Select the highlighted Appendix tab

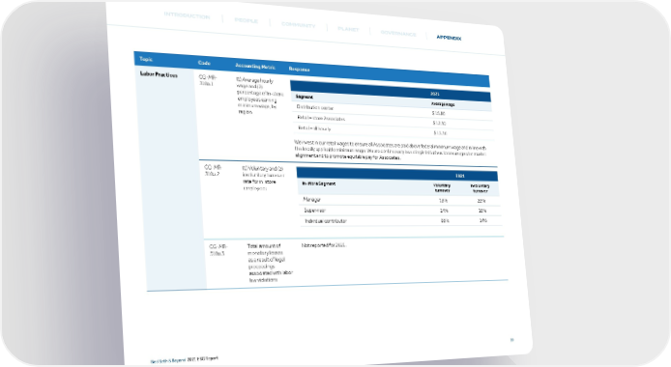point(449,38)
